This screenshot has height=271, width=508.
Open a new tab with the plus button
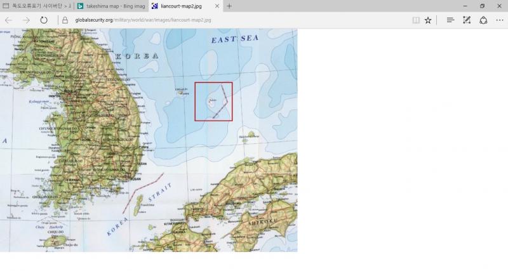(229, 6)
